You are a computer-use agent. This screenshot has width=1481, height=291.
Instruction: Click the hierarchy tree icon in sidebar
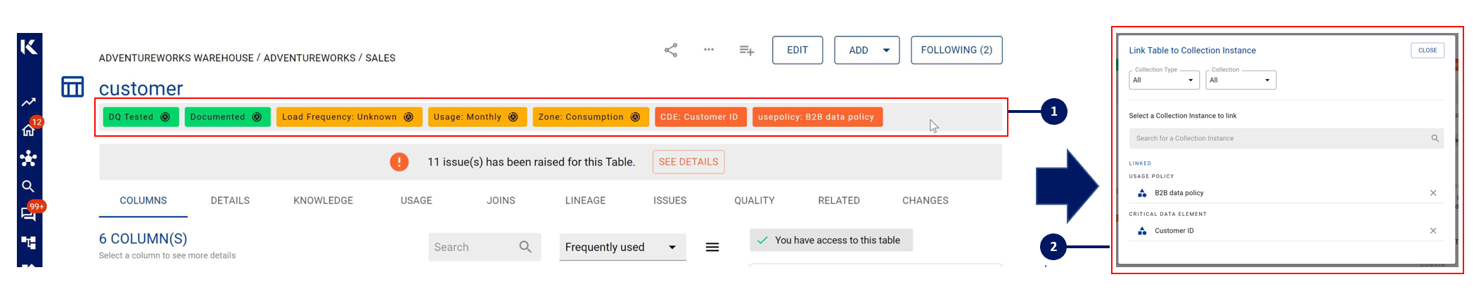click(x=29, y=243)
